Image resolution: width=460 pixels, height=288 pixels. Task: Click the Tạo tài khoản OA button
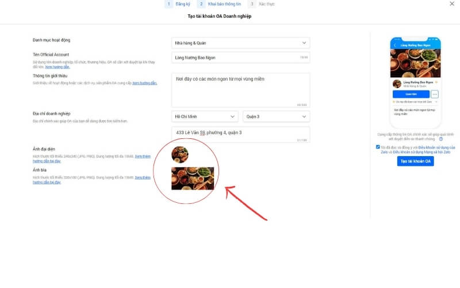click(x=415, y=161)
